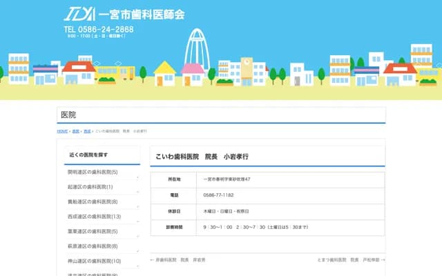Image resolution: width=442 pixels, height=276 pixels.
Task: Click the yellow train illustration in banner
Action: point(115,72)
